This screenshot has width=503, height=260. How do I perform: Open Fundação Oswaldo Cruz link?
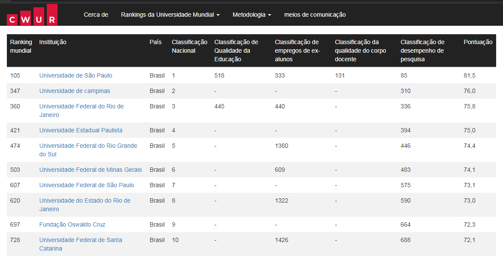point(72,224)
